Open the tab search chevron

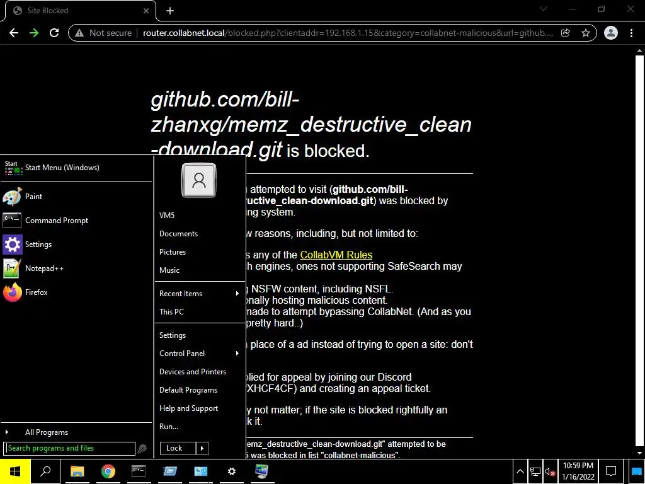(544, 9)
